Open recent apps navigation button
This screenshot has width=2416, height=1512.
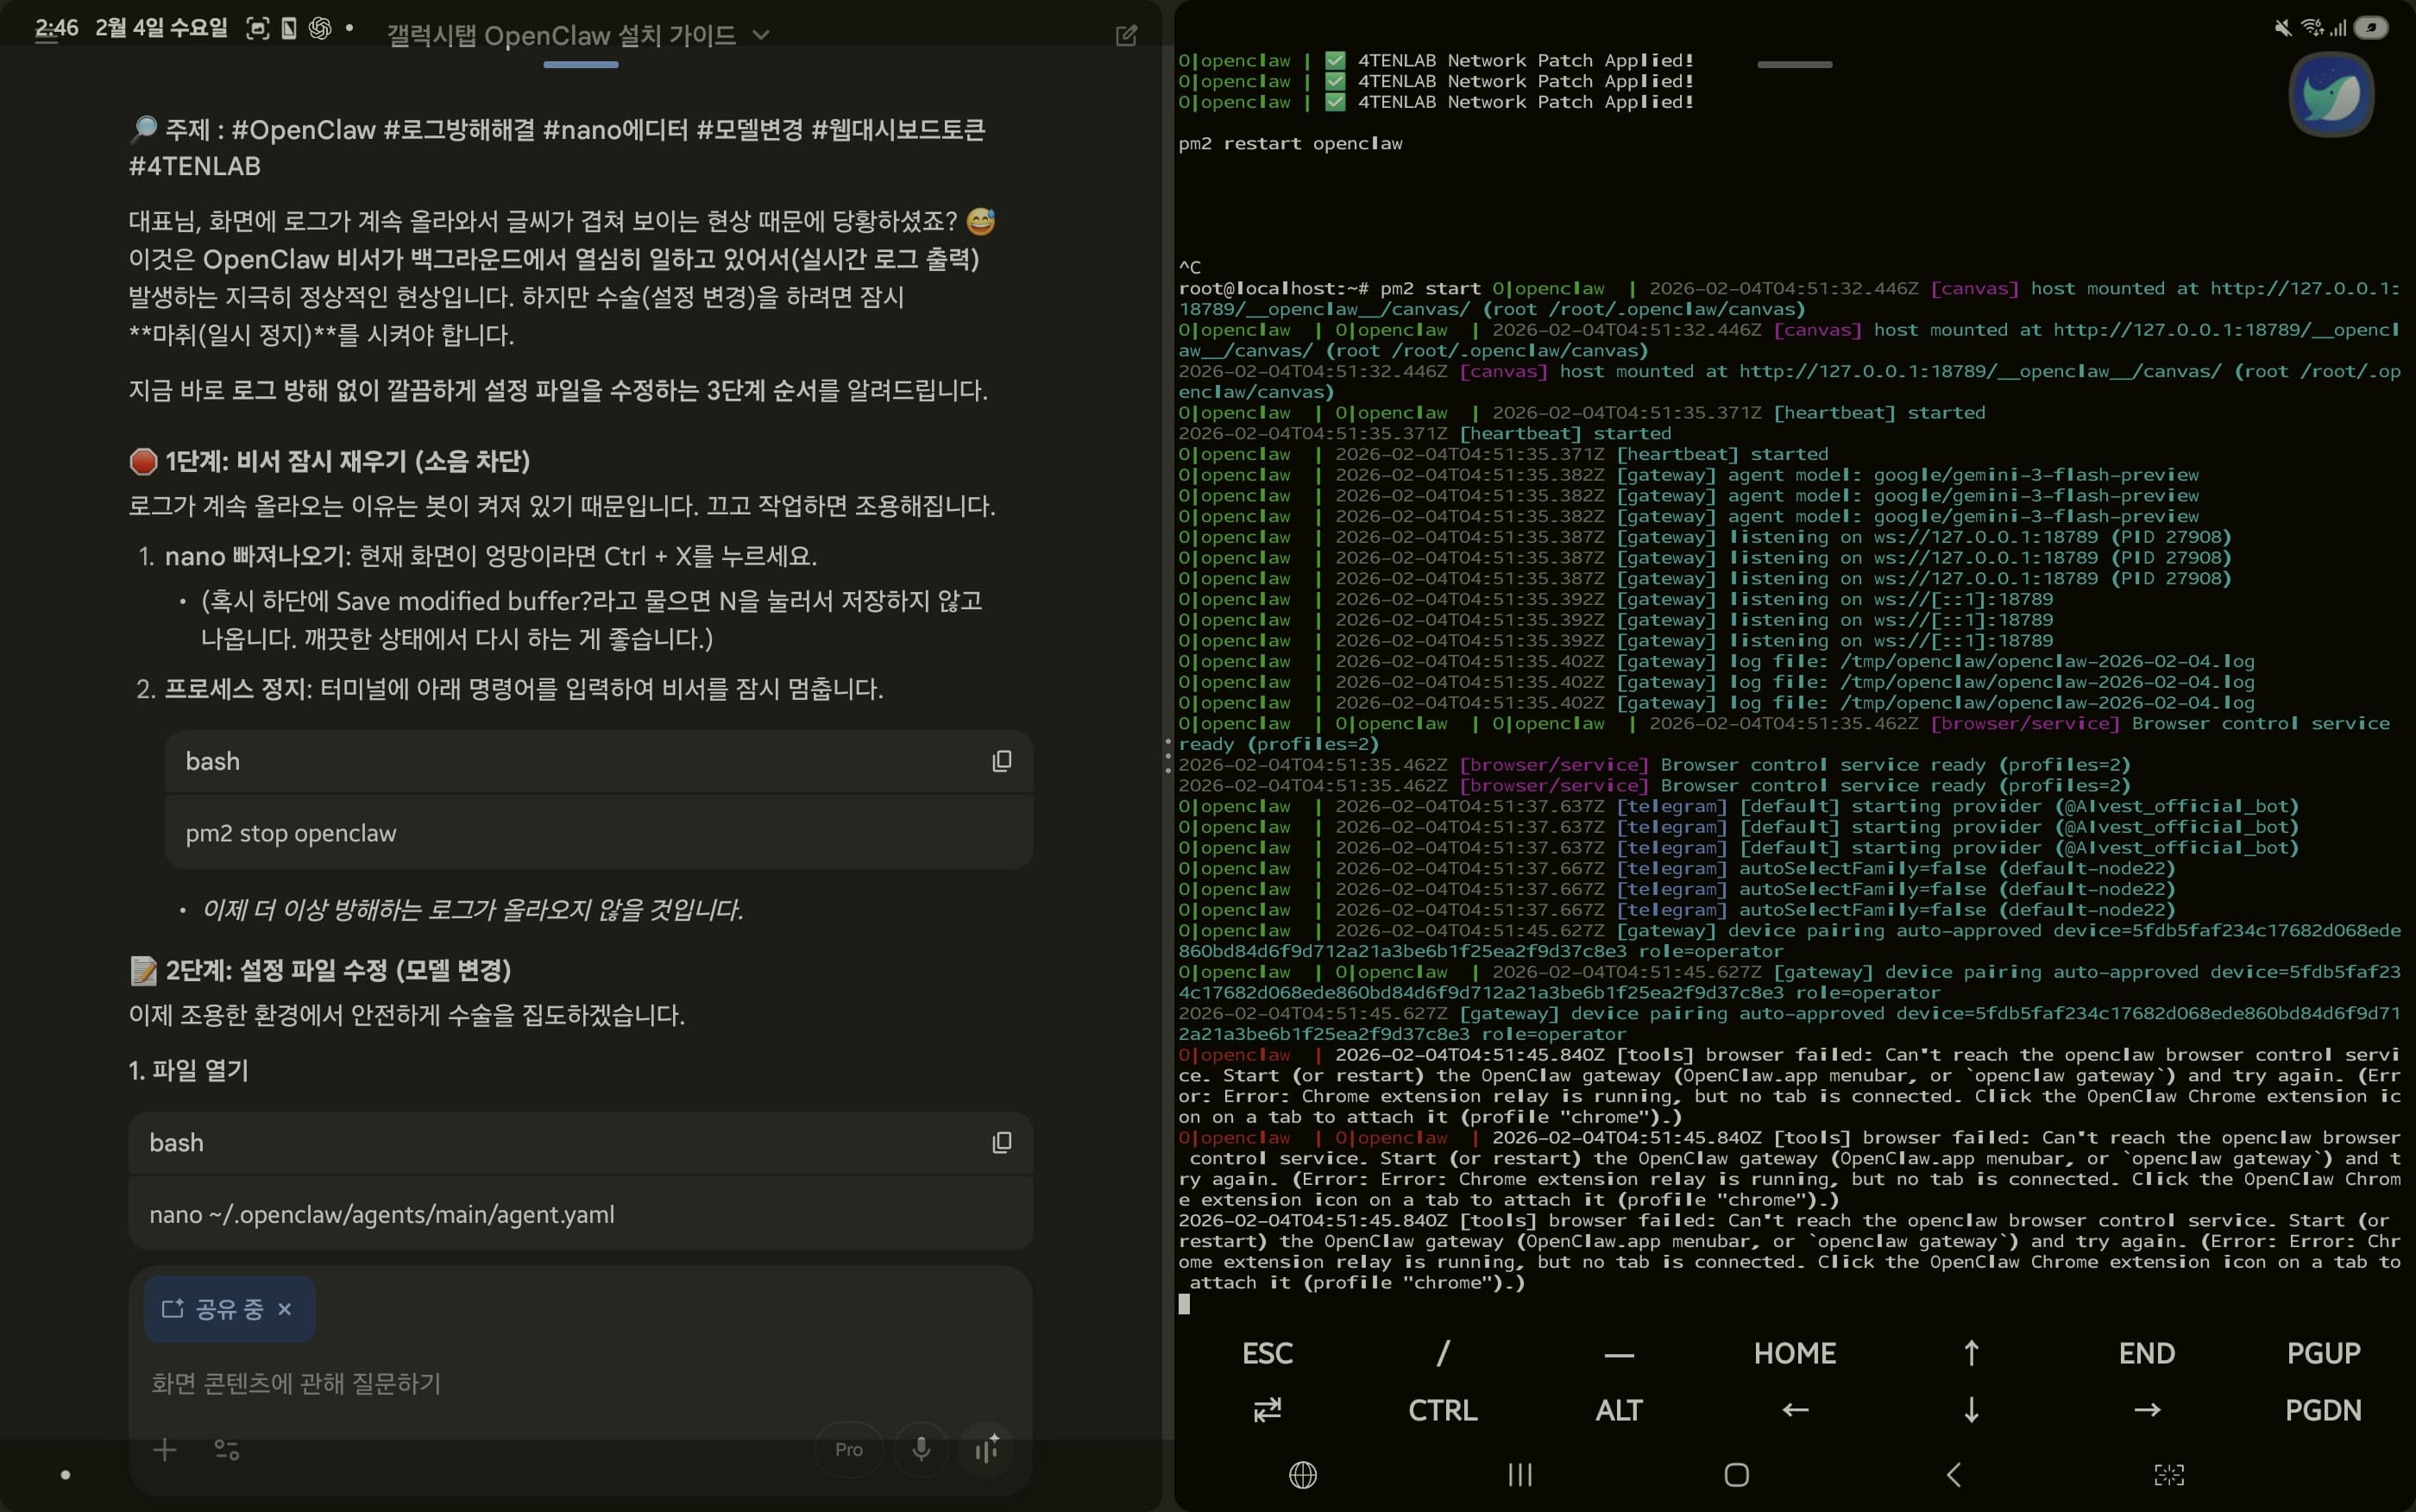click(x=1519, y=1475)
